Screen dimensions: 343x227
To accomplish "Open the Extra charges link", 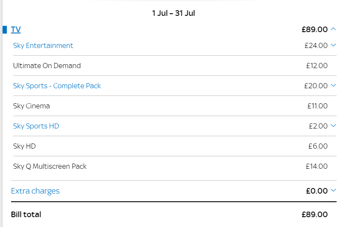I will point(35,191).
